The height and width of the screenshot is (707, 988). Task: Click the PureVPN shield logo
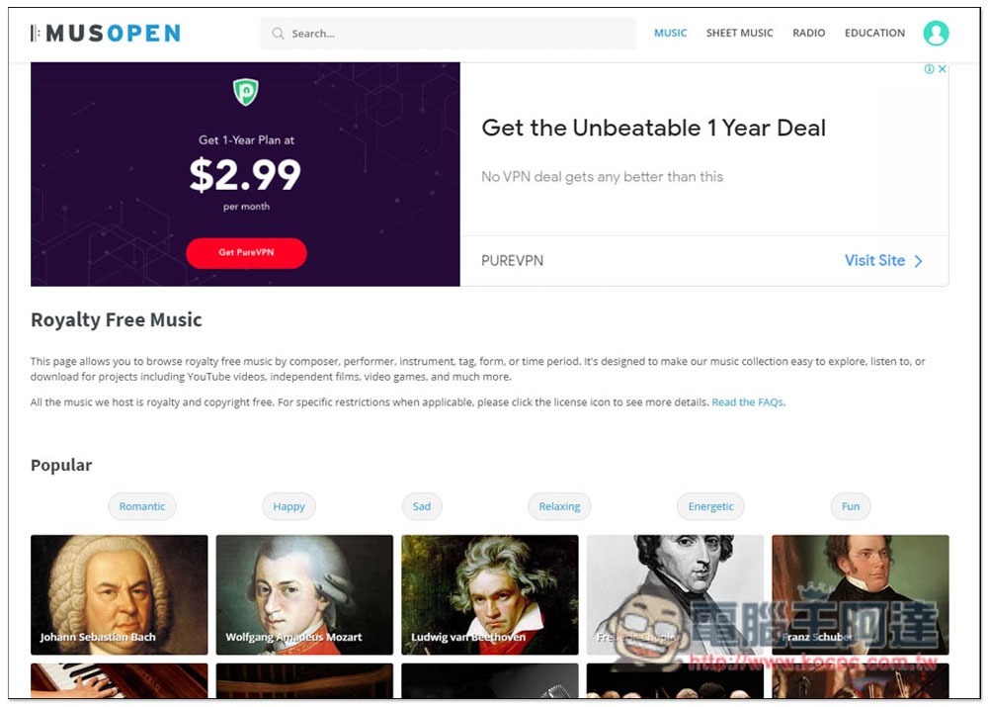click(246, 92)
